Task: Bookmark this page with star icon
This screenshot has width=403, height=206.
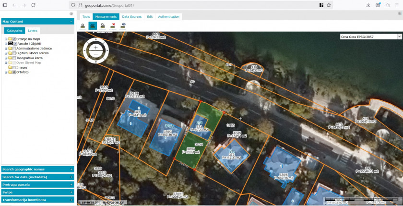Action: [x=329, y=5]
